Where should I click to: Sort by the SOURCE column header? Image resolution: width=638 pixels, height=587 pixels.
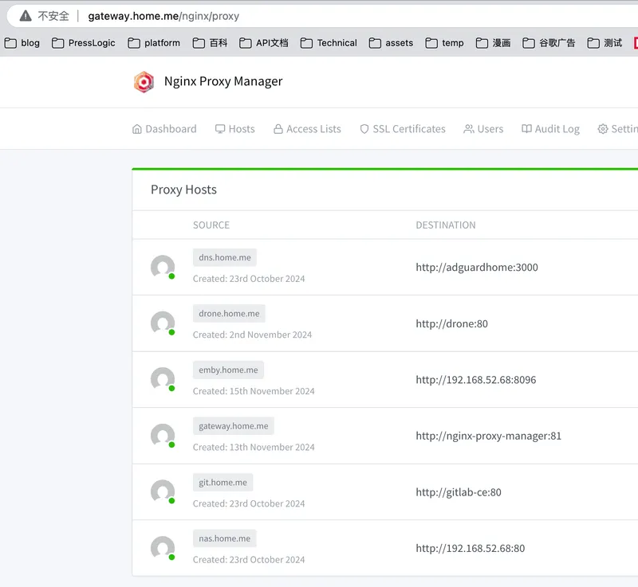(211, 225)
